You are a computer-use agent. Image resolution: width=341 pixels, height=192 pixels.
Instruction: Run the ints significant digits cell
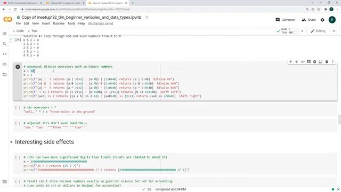click(18, 157)
